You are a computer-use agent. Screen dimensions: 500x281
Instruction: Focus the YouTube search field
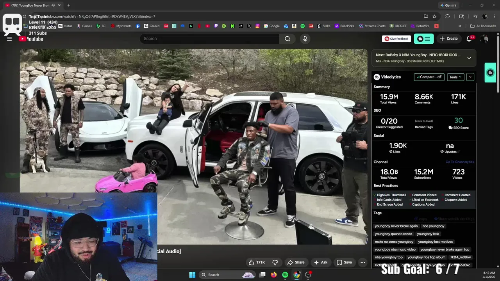[x=210, y=39]
